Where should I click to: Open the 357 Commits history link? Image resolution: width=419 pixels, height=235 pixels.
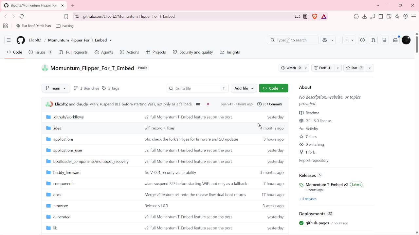click(x=270, y=104)
